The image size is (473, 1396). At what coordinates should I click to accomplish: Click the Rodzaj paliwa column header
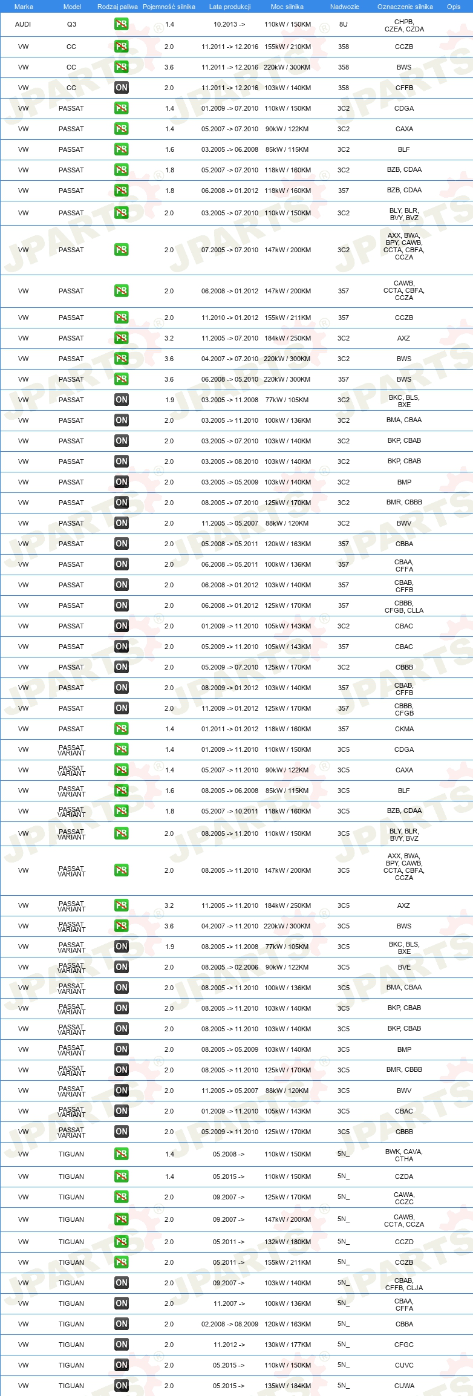(117, 7)
